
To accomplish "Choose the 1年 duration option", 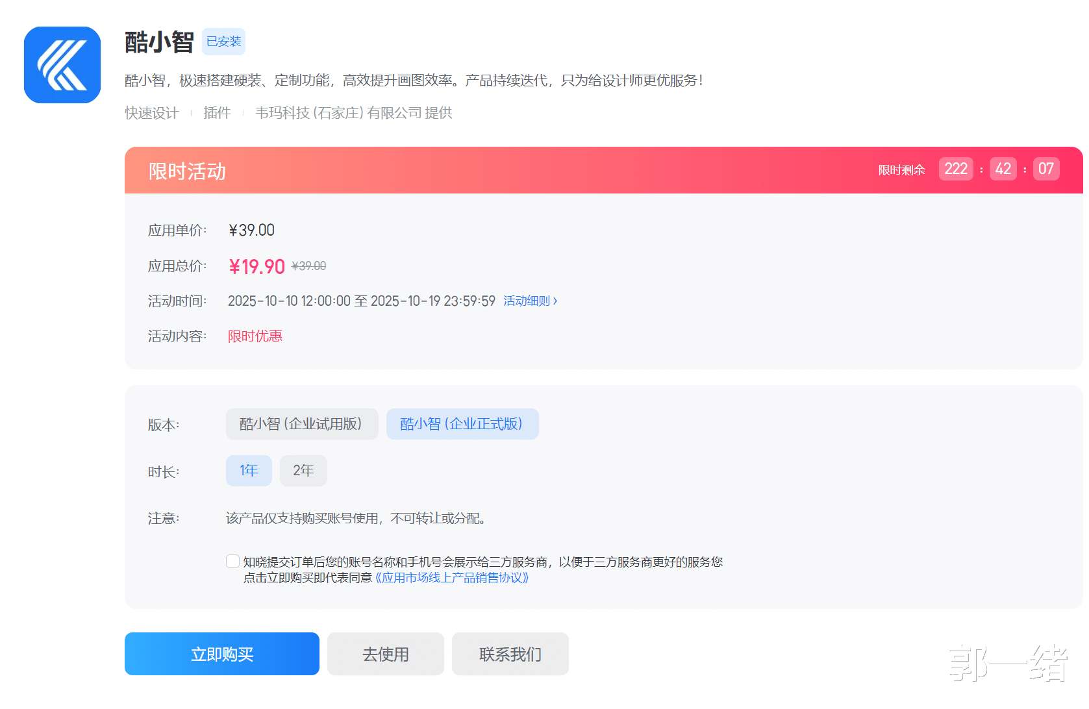I will click(249, 471).
